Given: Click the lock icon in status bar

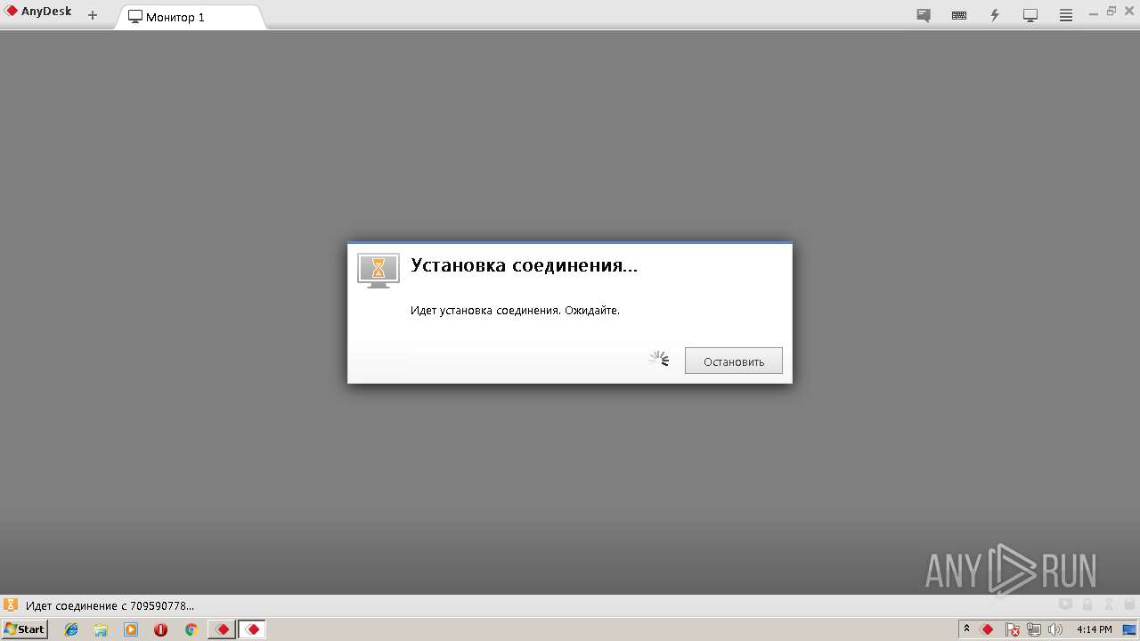Looking at the screenshot, I should pyautogui.click(x=1087, y=604).
